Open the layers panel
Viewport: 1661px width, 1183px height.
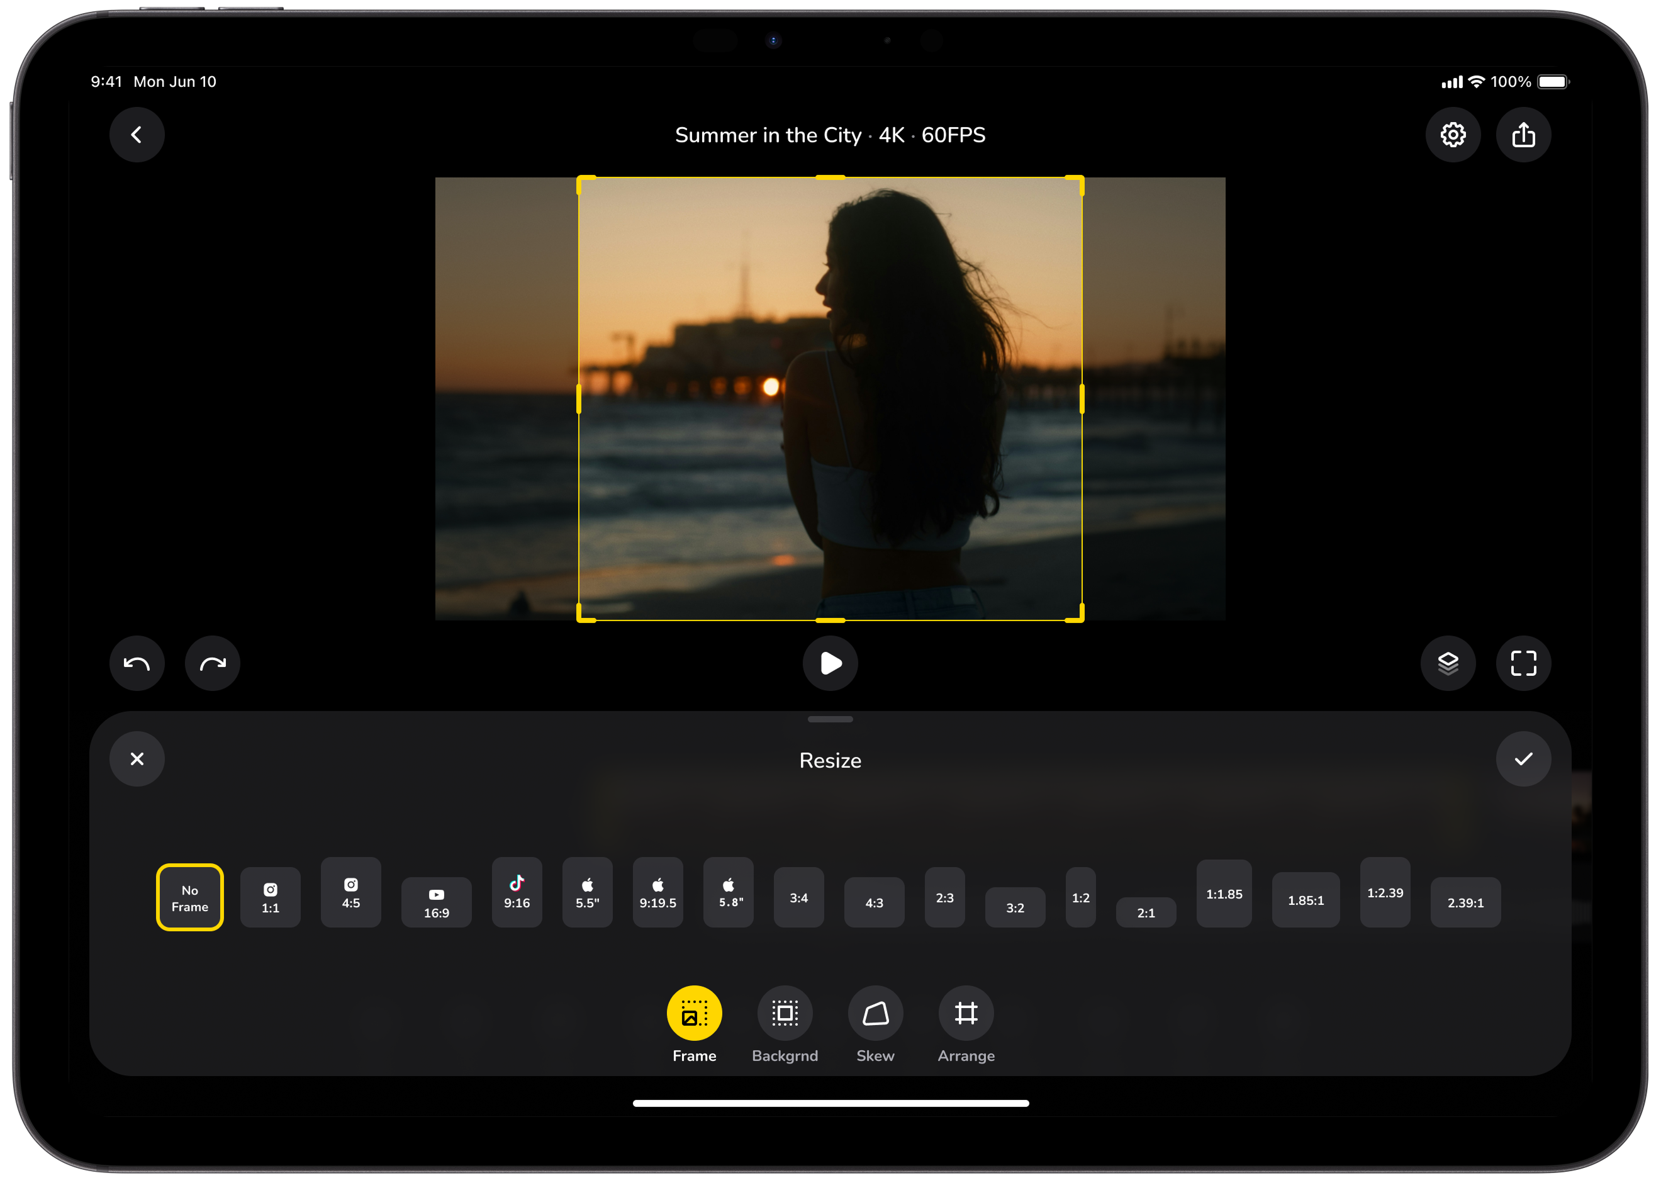tap(1448, 663)
